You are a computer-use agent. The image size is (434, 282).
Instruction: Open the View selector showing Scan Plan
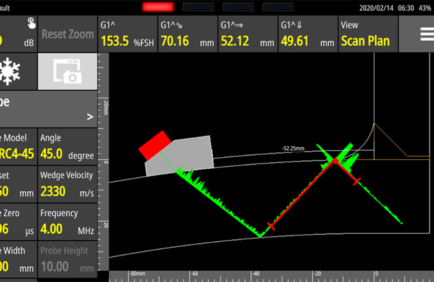(368, 34)
